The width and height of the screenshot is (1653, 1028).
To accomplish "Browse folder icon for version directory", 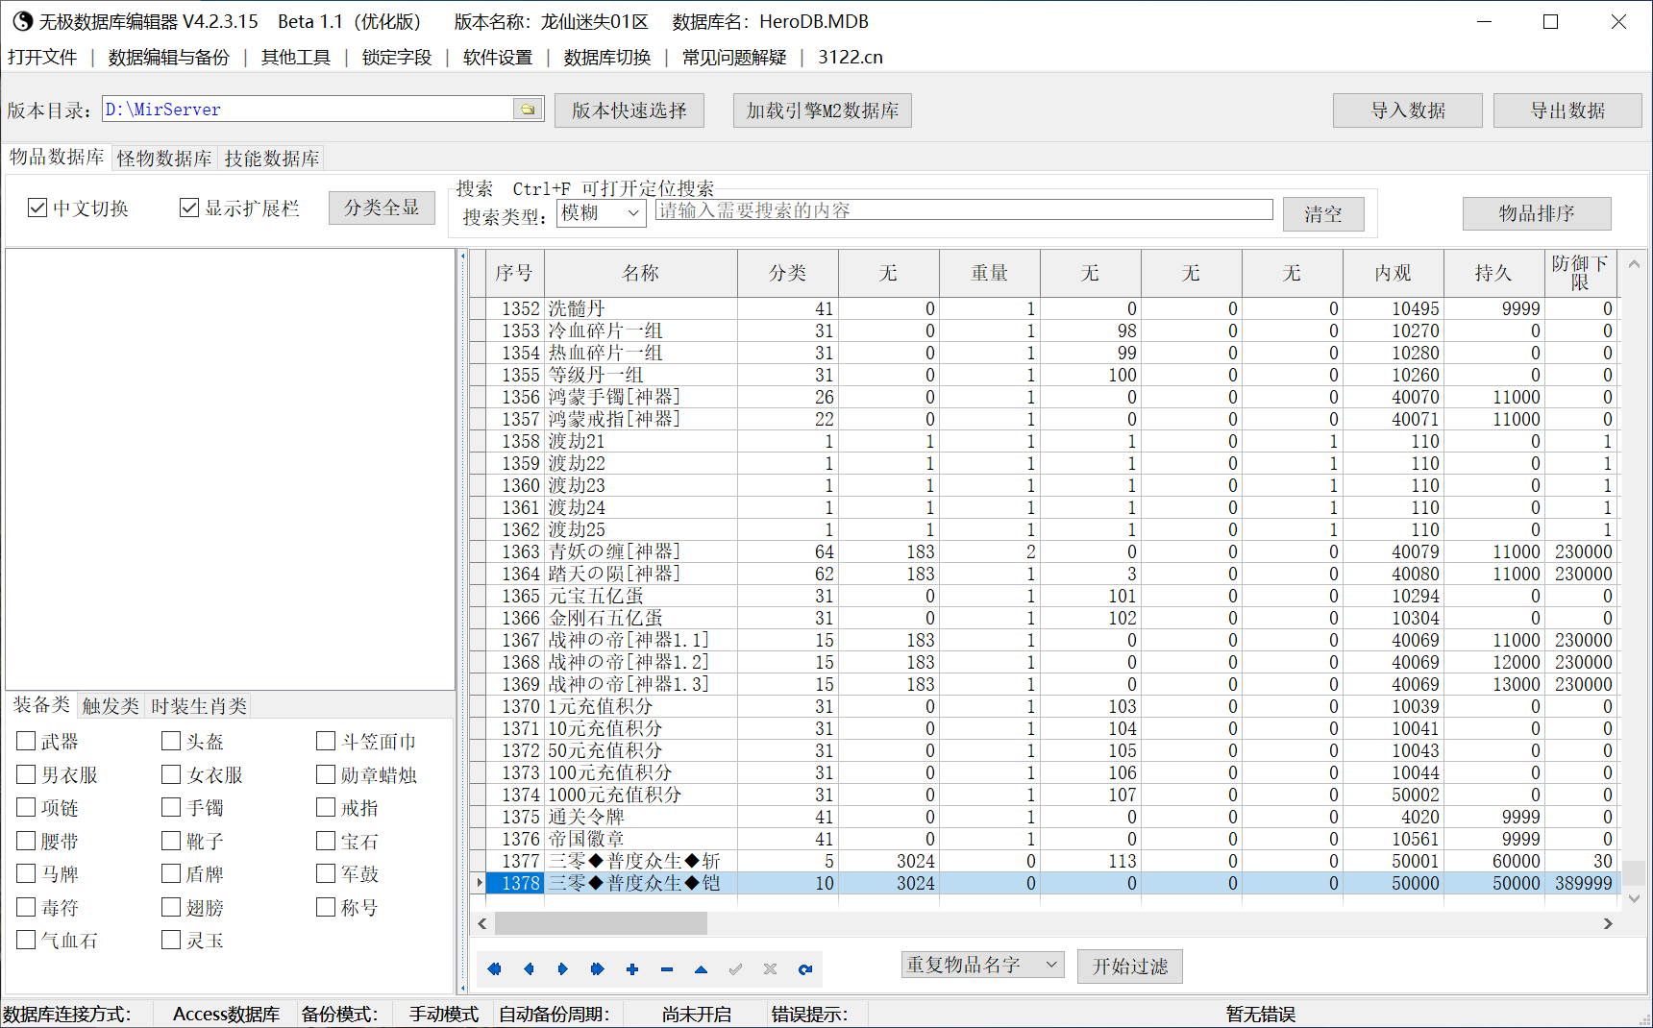I will [x=528, y=110].
